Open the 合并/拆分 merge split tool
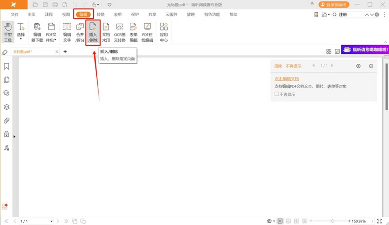 click(x=80, y=32)
